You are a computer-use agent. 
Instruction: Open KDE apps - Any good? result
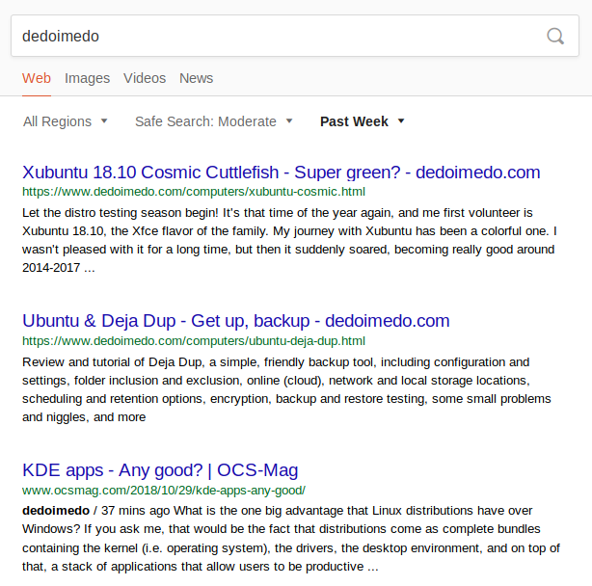(160, 470)
